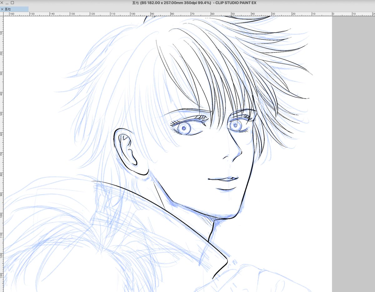Image resolution: width=375 pixels, height=292 pixels.
Task: Maximize the Clip Studio Paint window
Action: coord(12,2)
